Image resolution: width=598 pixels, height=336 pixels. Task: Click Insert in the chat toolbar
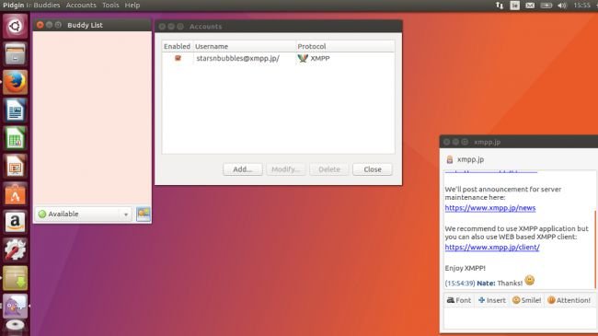(492, 300)
